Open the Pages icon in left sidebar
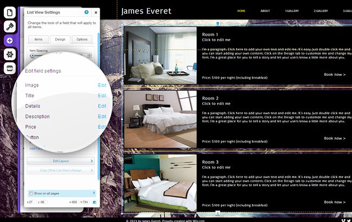The width and height of the screenshot is (352, 222). click(x=10, y=12)
